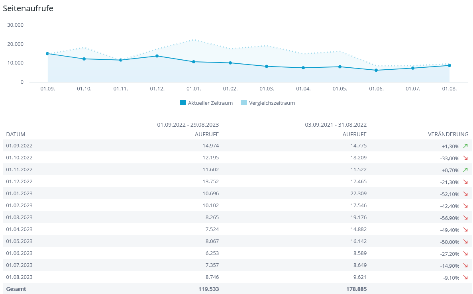The image size is (473, 294).
Task: Click the first chart data point at 01.09.
Action: 47,53
